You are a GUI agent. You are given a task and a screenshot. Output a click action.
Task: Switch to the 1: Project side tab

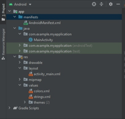coord(3,12)
